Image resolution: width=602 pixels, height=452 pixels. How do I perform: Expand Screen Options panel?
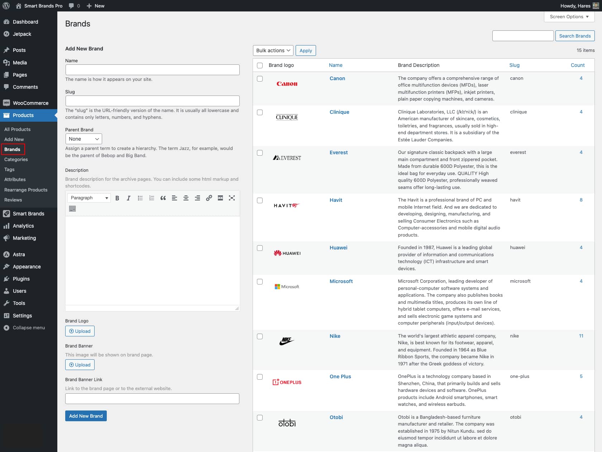[569, 17]
